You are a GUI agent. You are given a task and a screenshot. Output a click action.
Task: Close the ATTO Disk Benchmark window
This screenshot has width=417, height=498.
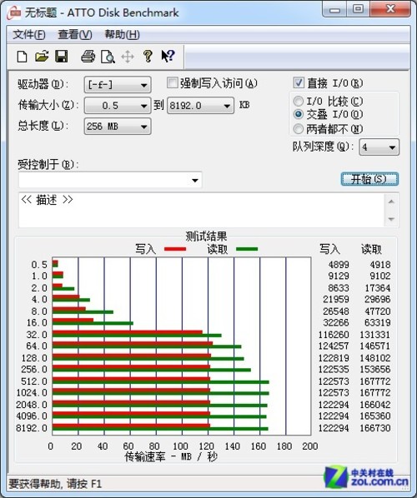point(390,9)
